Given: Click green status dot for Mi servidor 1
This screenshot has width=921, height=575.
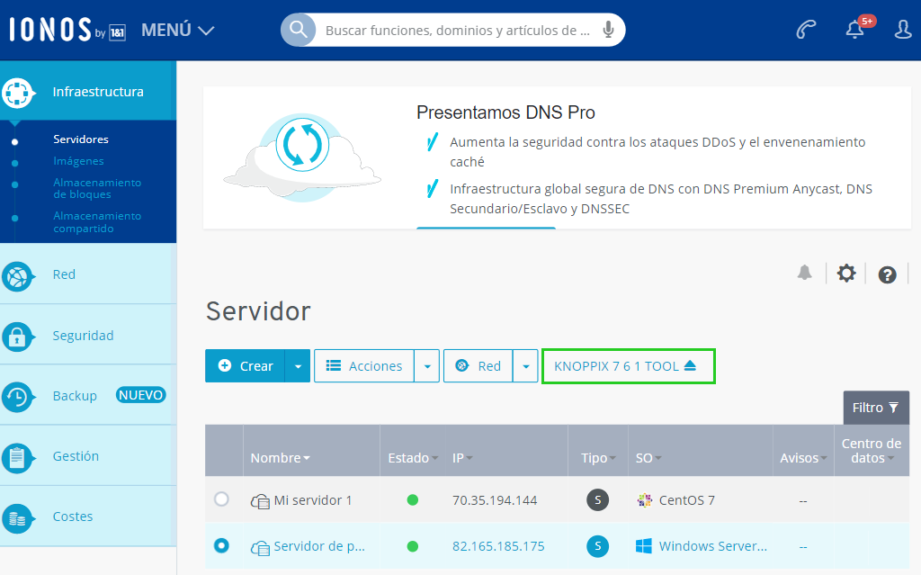Looking at the screenshot, I should pyautogui.click(x=412, y=500).
